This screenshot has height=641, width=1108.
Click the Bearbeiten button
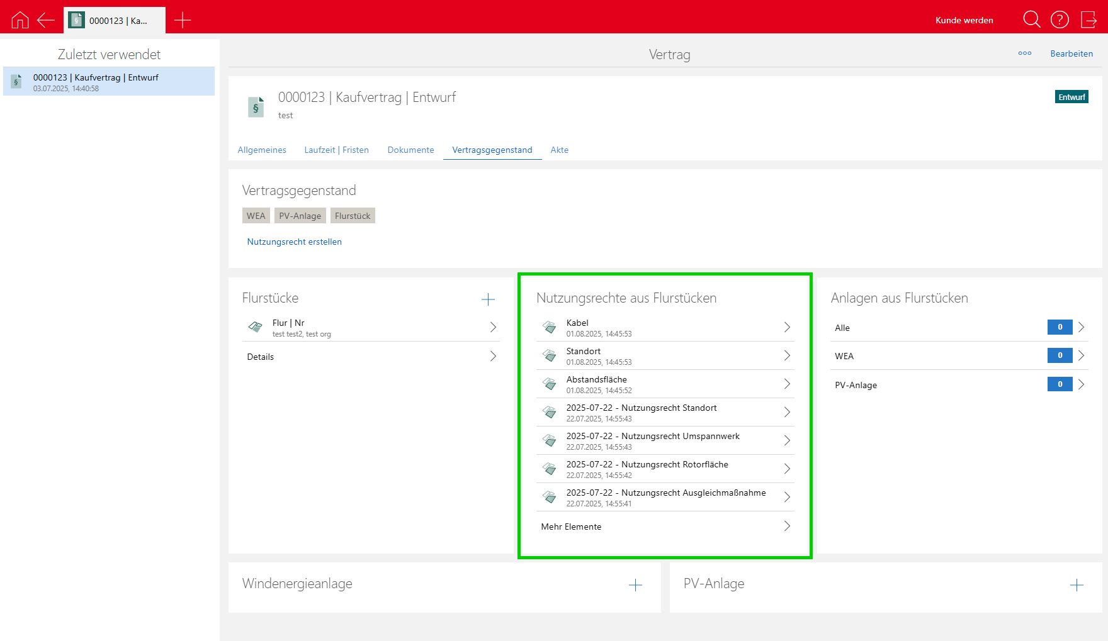(1071, 53)
